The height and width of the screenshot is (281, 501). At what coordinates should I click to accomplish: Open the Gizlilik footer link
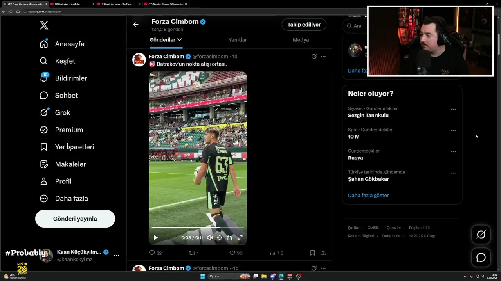click(x=373, y=228)
